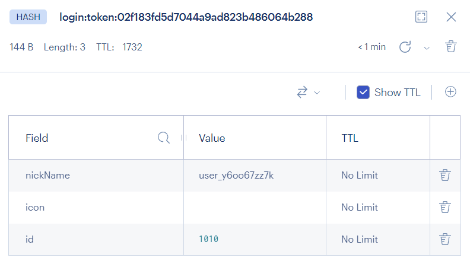
Task: Add a new hash field
Action: click(450, 92)
